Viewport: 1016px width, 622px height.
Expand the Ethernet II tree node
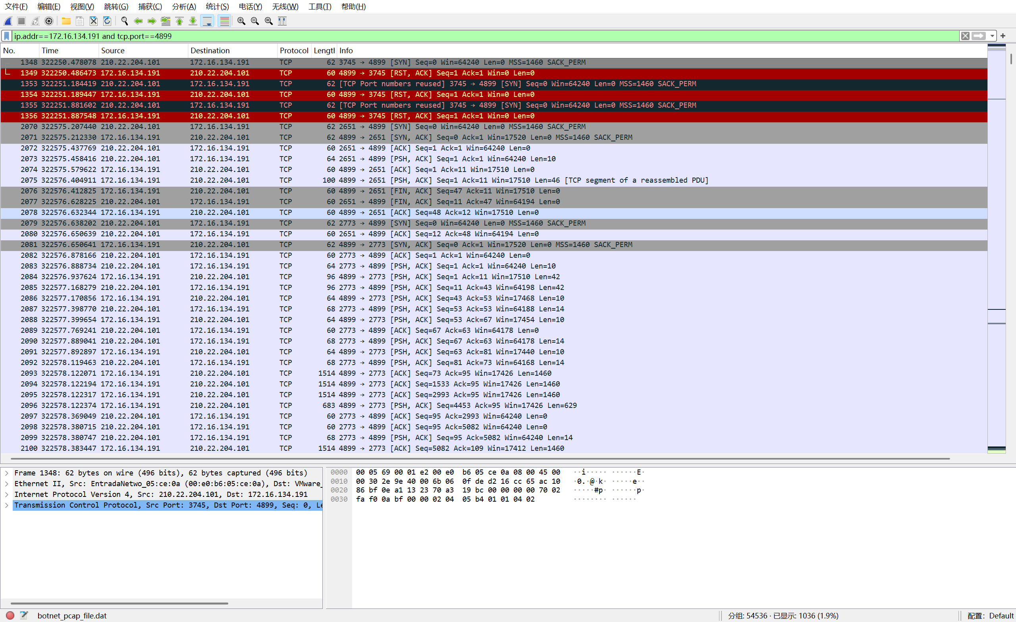(x=7, y=484)
